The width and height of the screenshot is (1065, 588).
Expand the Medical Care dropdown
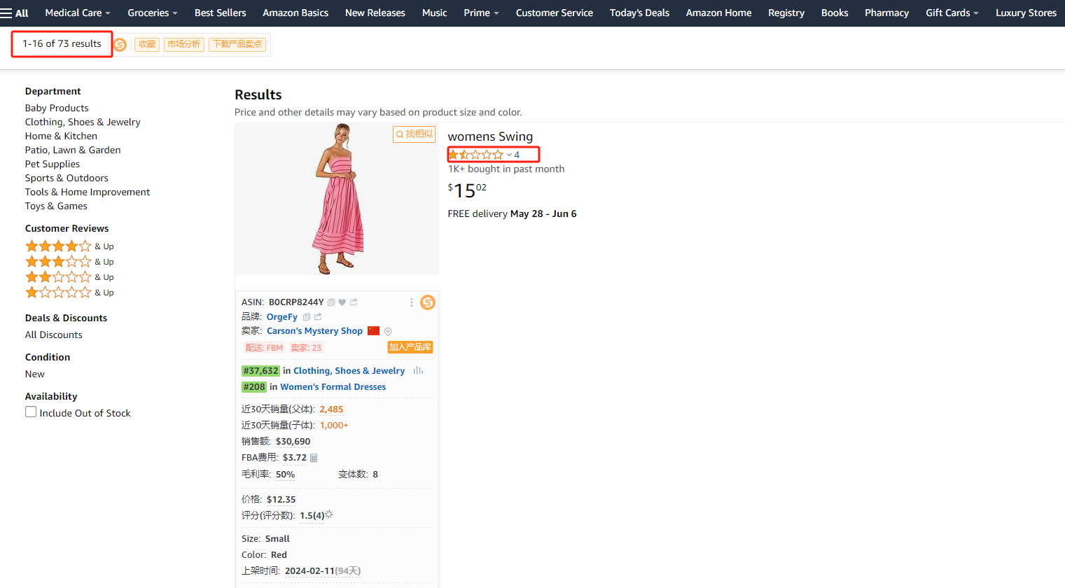(x=78, y=13)
